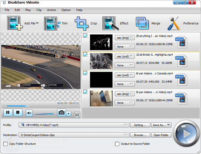Image resolution: width=201 pixels, height=154 pixels.
Task: Click MPEG4 format icon for Everything I video
Action: pyautogui.click(x=182, y=42)
